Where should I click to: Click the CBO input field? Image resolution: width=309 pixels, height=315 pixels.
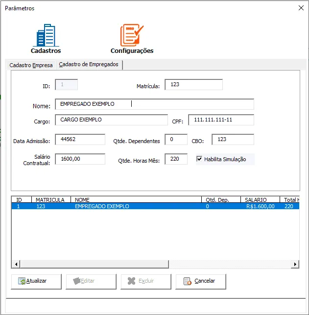click(233, 140)
